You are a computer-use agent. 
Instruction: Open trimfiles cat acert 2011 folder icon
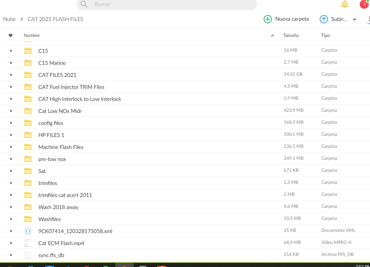(28, 195)
